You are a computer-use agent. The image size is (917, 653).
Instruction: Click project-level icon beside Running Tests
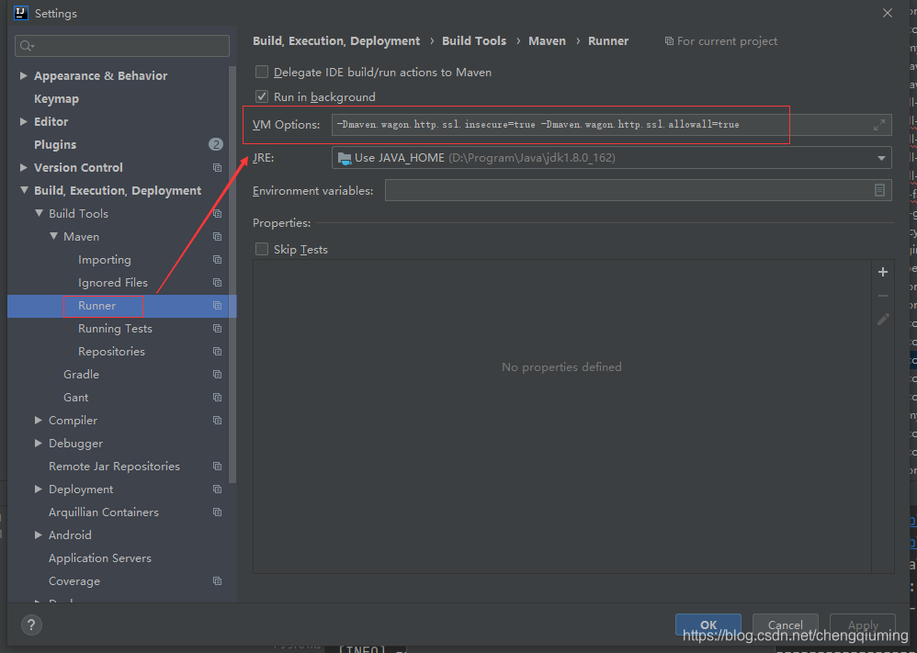click(218, 329)
